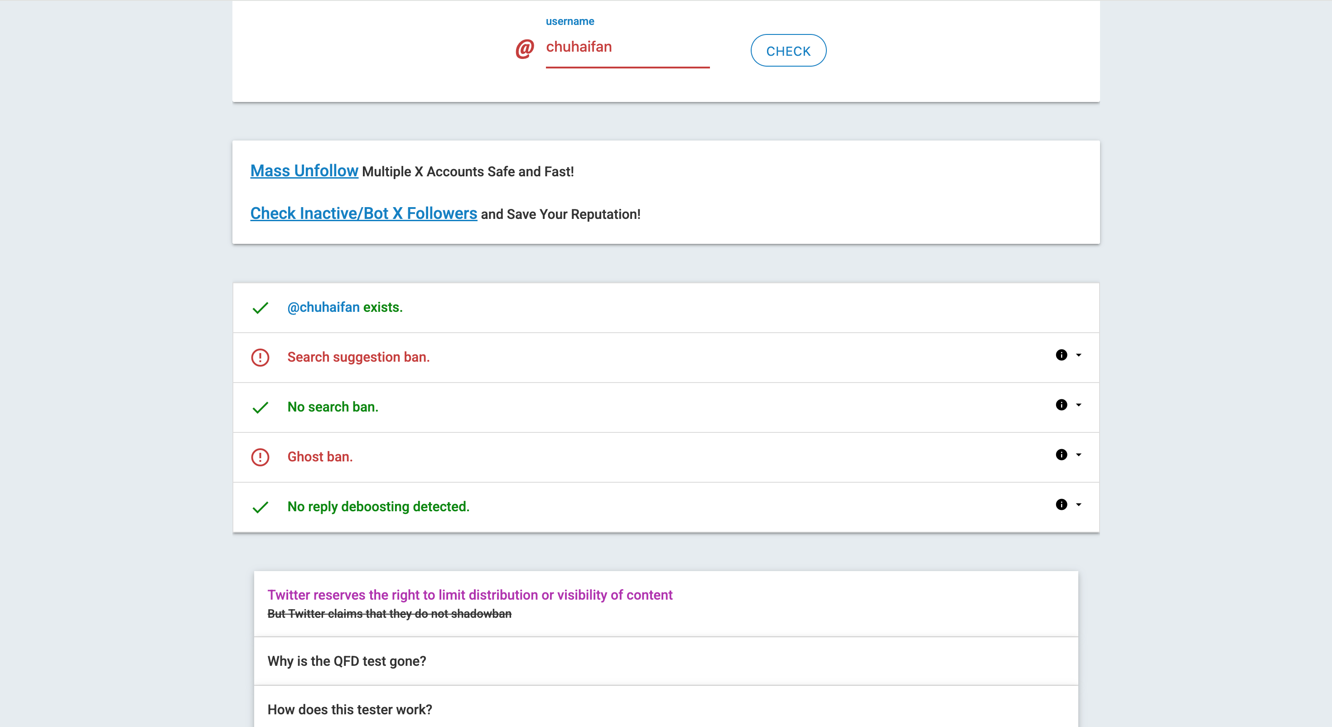The height and width of the screenshot is (727, 1332).
Task: Open the Mass Unfollow link
Action: tap(304, 171)
